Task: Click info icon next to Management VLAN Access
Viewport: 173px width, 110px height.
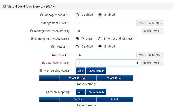Action: (32, 39)
